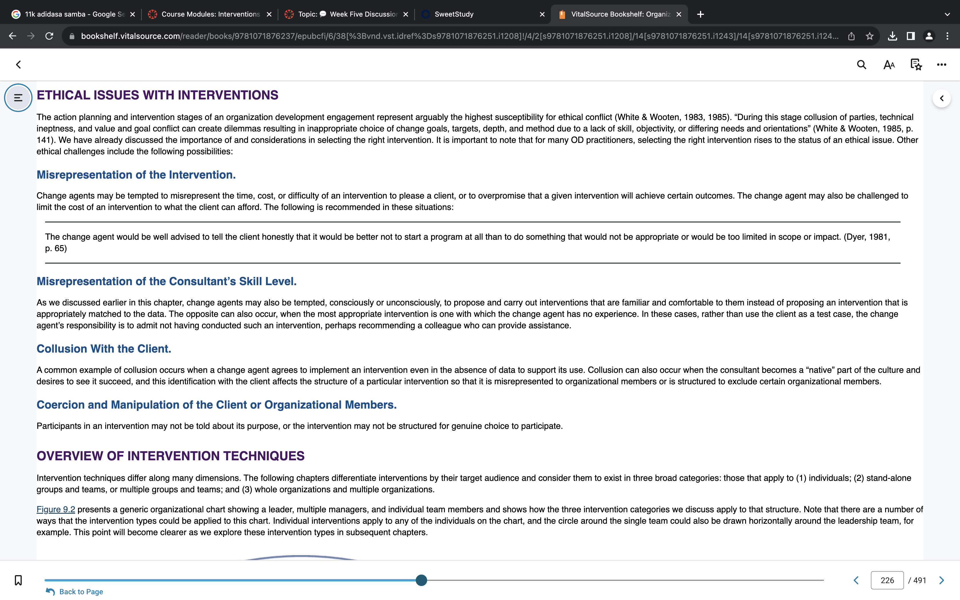960x600 pixels.
Task: Expand the right side panel chevron
Action: point(941,98)
